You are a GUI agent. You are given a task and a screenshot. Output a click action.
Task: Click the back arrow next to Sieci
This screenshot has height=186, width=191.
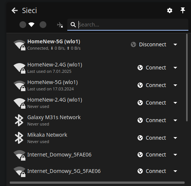point(15,10)
